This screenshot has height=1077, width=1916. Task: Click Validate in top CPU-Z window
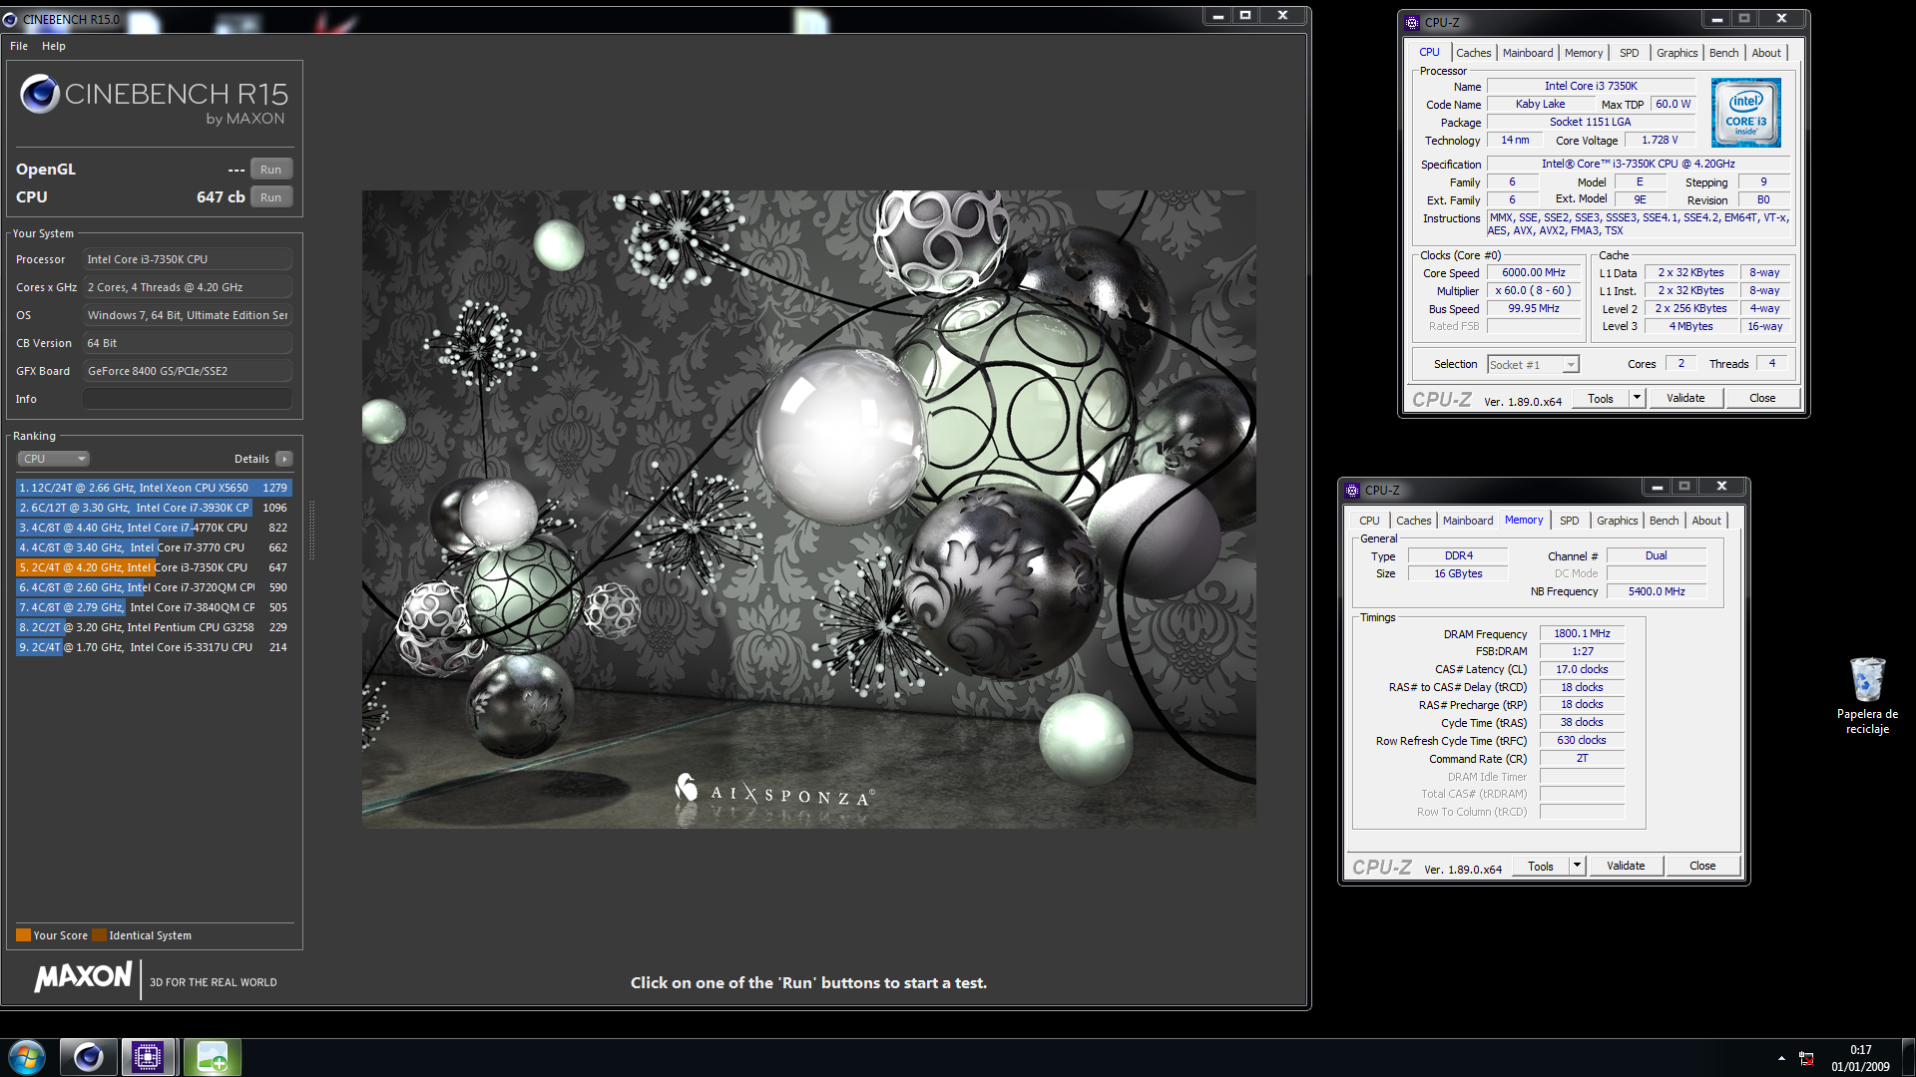(1685, 398)
